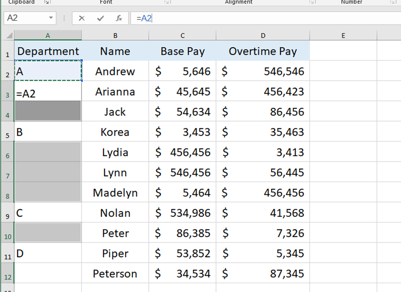Select row 9 header
Screen dimensions: 401x292
(7, 212)
